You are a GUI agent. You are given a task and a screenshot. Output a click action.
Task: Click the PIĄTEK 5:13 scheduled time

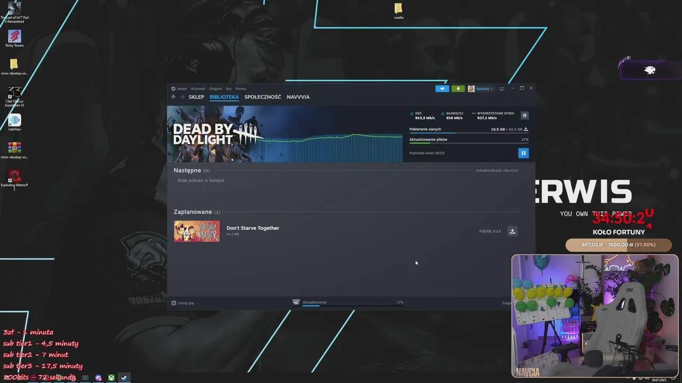coord(490,231)
